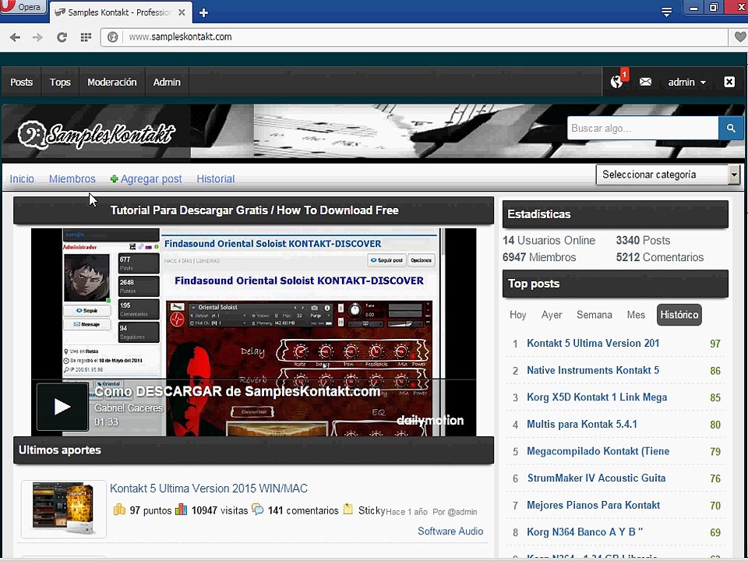Go to the Inicio link

(22, 179)
